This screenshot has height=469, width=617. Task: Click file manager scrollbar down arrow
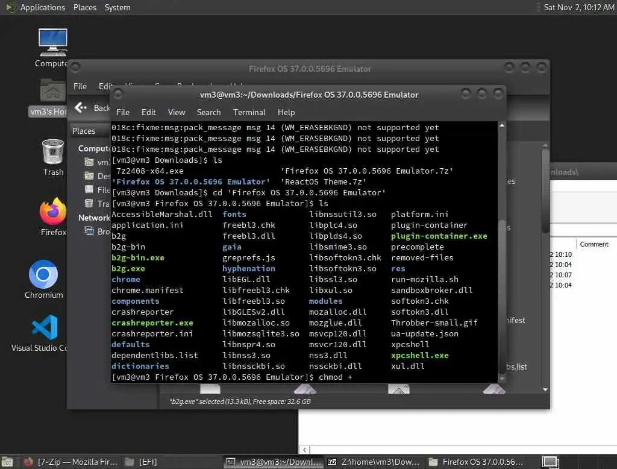tap(545, 389)
